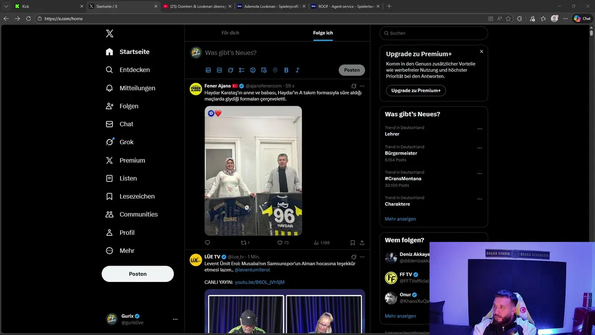The height and width of the screenshot is (335, 595).
Task: Click Upgrade zu Premium+ button
Action: click(x=416, y=91)
